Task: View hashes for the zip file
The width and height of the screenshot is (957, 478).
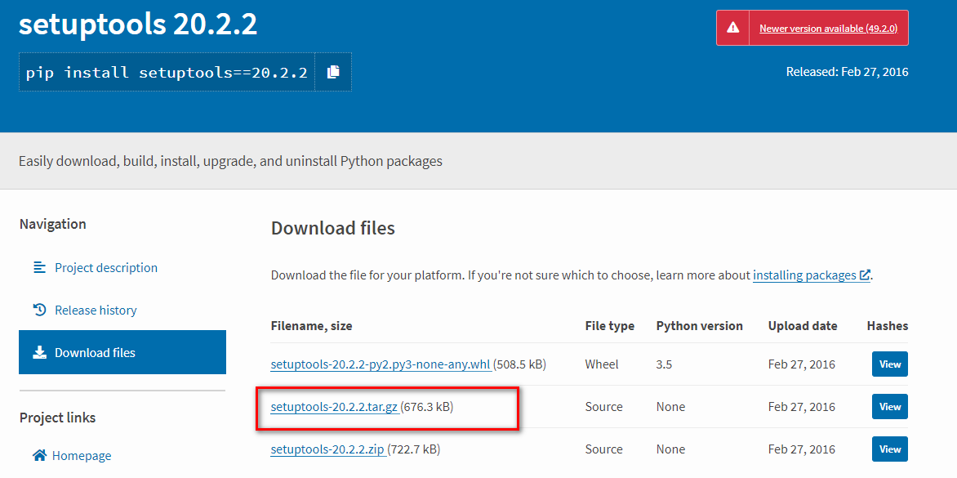Action: point(890,449)
